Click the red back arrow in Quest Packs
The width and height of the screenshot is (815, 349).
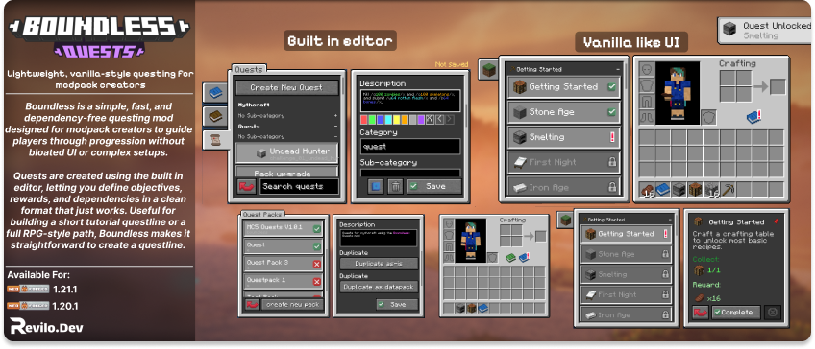(252, 304)
